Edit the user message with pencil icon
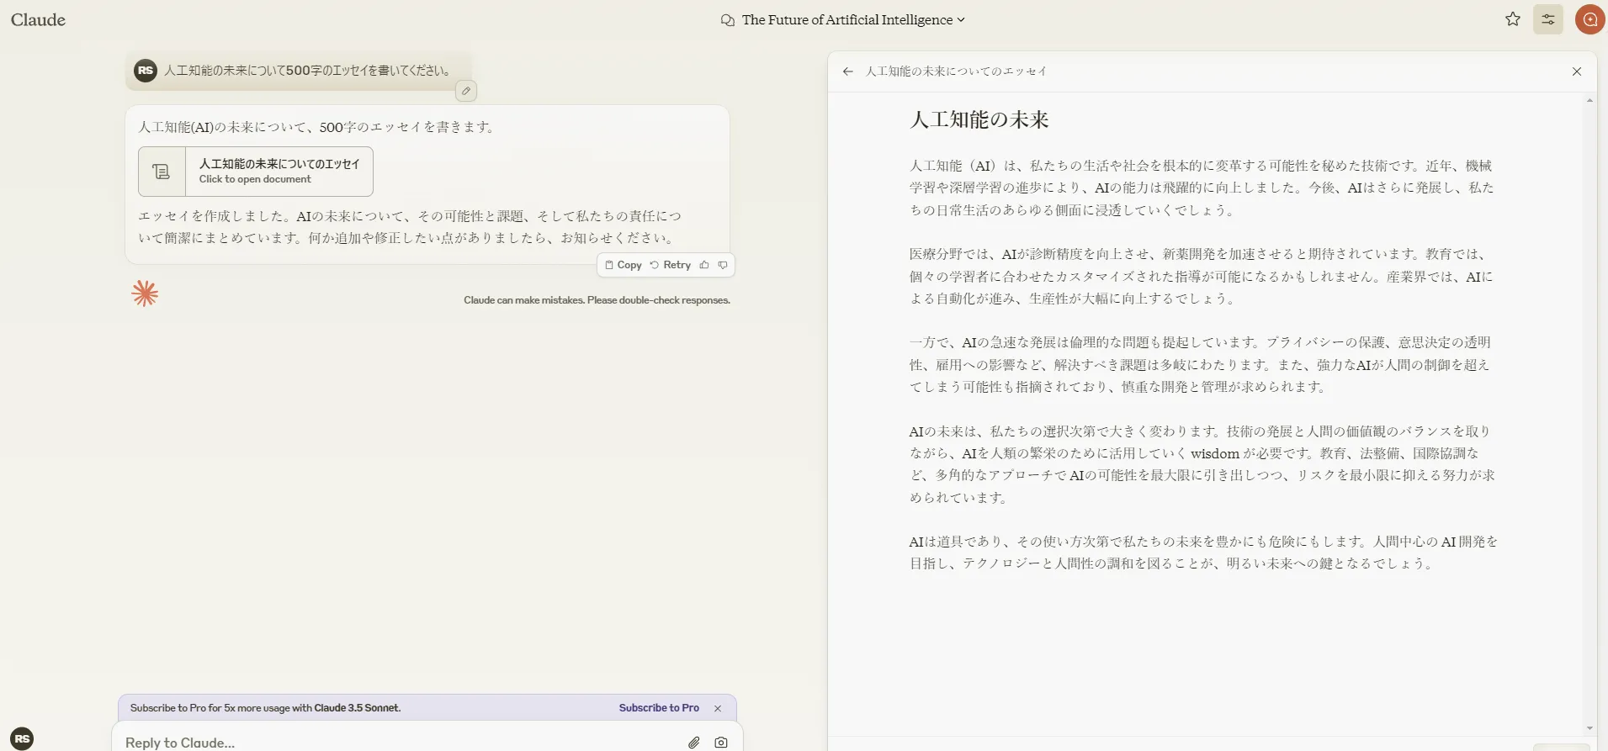This screenshot has height=751, width=1608. [466, 91]
